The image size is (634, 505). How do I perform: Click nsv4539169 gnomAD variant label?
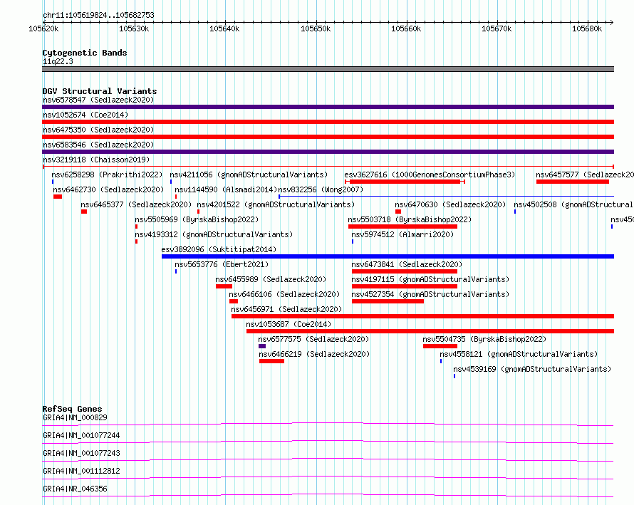pos(532,369)
